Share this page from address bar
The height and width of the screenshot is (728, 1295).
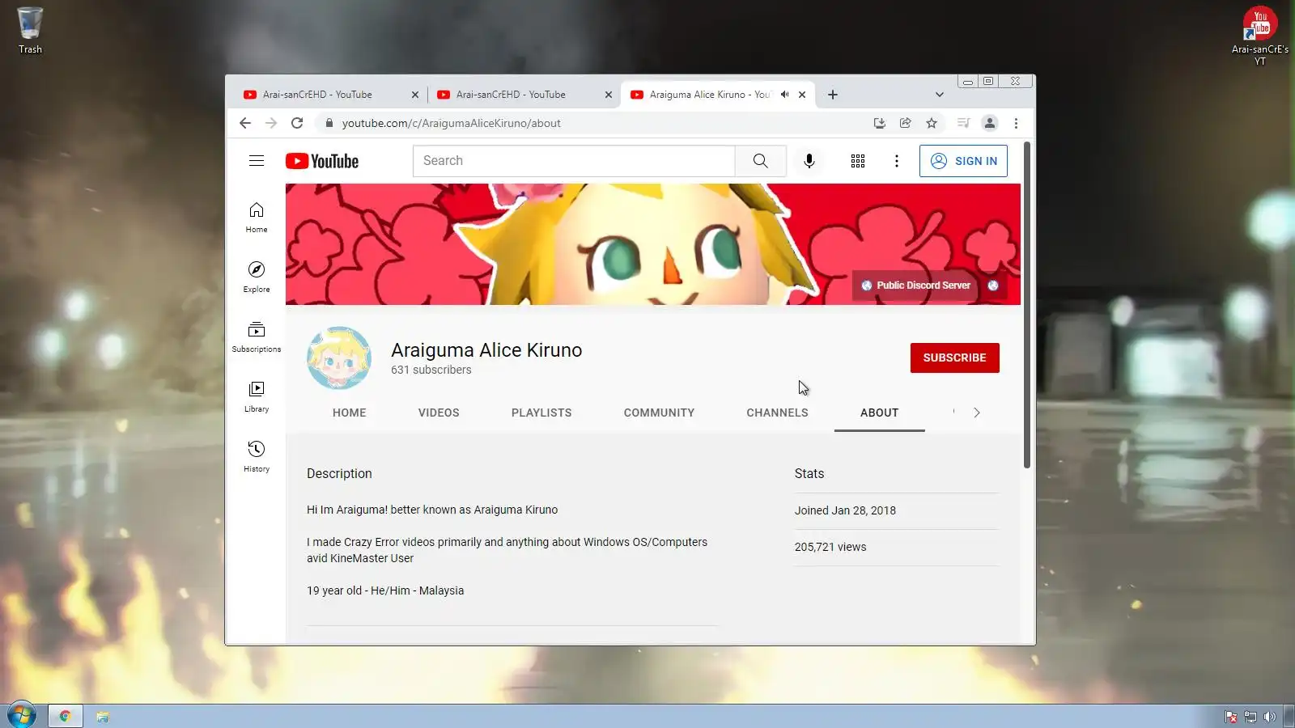pyautogui.click(x=906, y=123)
